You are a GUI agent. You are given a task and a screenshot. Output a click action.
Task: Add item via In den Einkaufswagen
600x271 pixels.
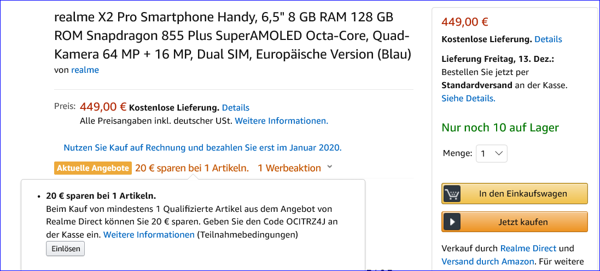515,194
